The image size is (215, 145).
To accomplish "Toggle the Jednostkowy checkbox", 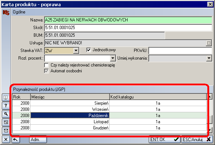I will pyautogui.click(x=89, y=50).
